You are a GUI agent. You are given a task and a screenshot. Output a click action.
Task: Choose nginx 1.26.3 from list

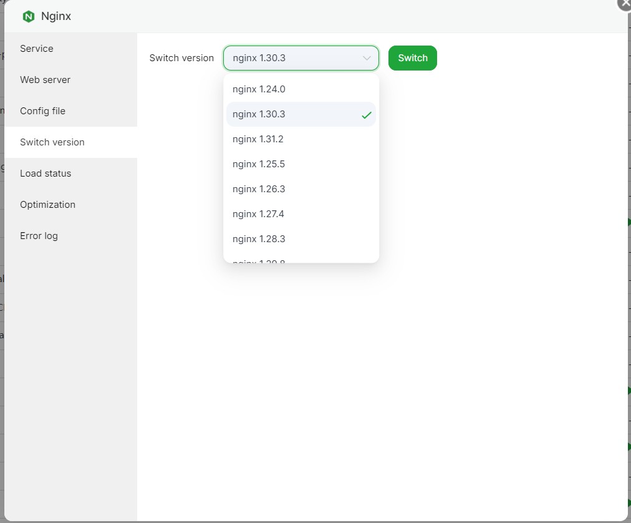click(301, 189)
